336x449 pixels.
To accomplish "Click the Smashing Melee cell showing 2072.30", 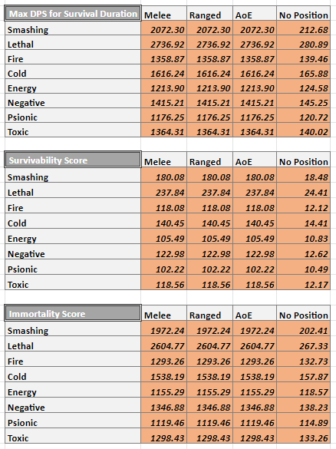I will 163,29.
